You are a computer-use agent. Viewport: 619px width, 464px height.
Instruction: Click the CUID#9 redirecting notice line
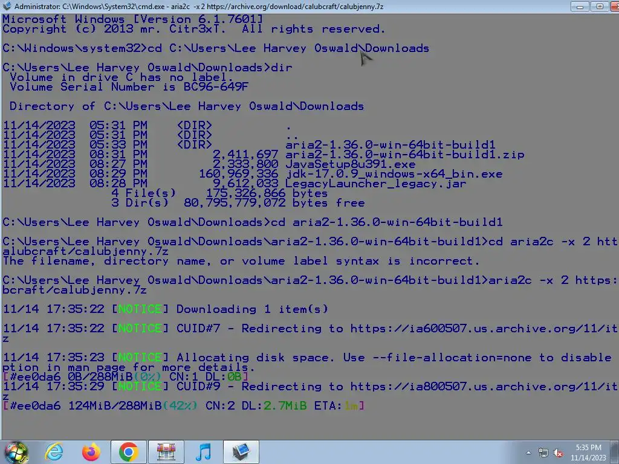pyautogui.click(x=309, y=386)
